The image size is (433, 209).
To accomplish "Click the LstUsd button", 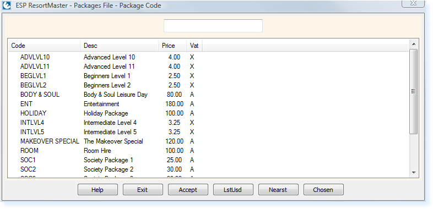I will point(233,190).
